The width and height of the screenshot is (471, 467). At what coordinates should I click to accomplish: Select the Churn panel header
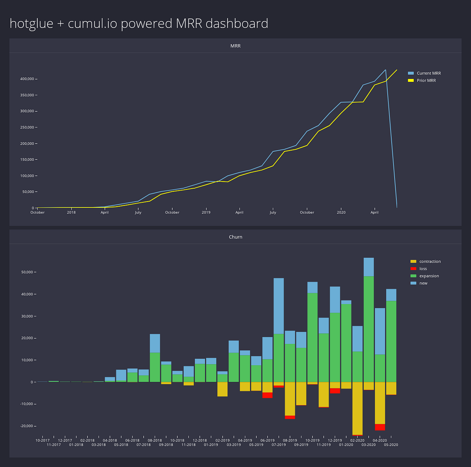click(x=235, y=236)
